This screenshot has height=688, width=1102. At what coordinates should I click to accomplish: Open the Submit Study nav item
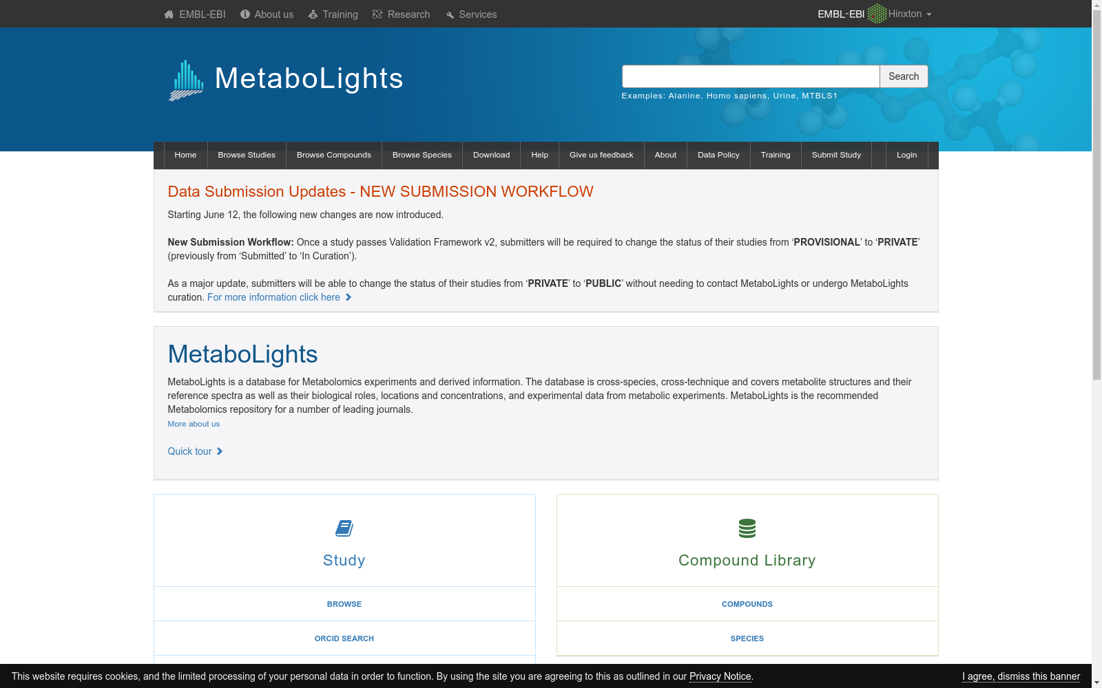pyautogui.click(x=836, y=155)
